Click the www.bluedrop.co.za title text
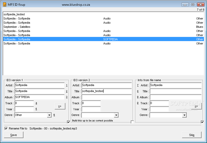 click(x=76, y=5)
